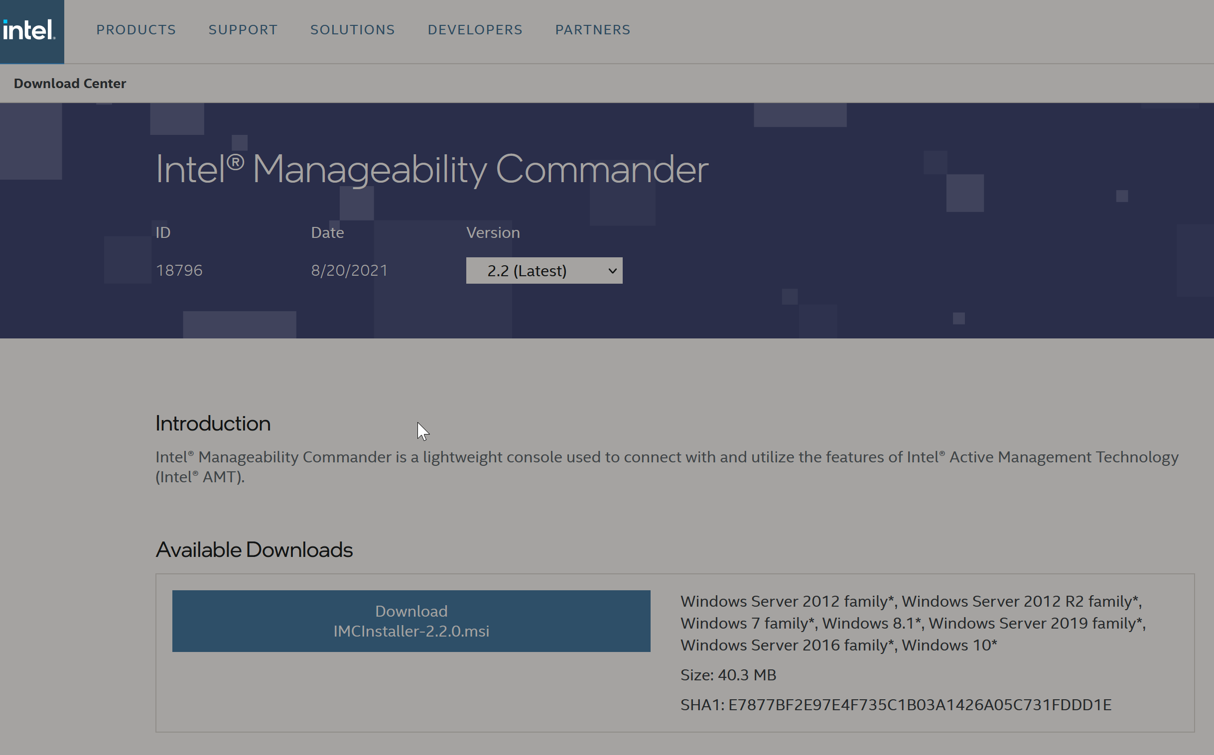Open the Solutions menu

352,30
